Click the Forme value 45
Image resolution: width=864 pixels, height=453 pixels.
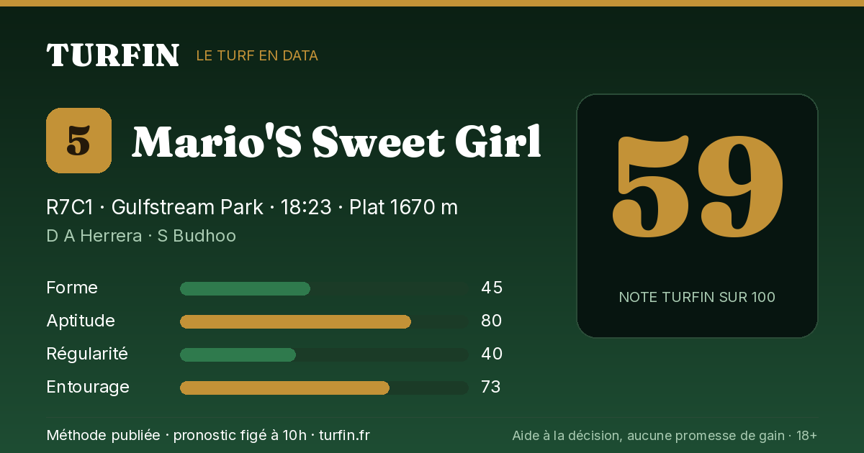(492, 288)
